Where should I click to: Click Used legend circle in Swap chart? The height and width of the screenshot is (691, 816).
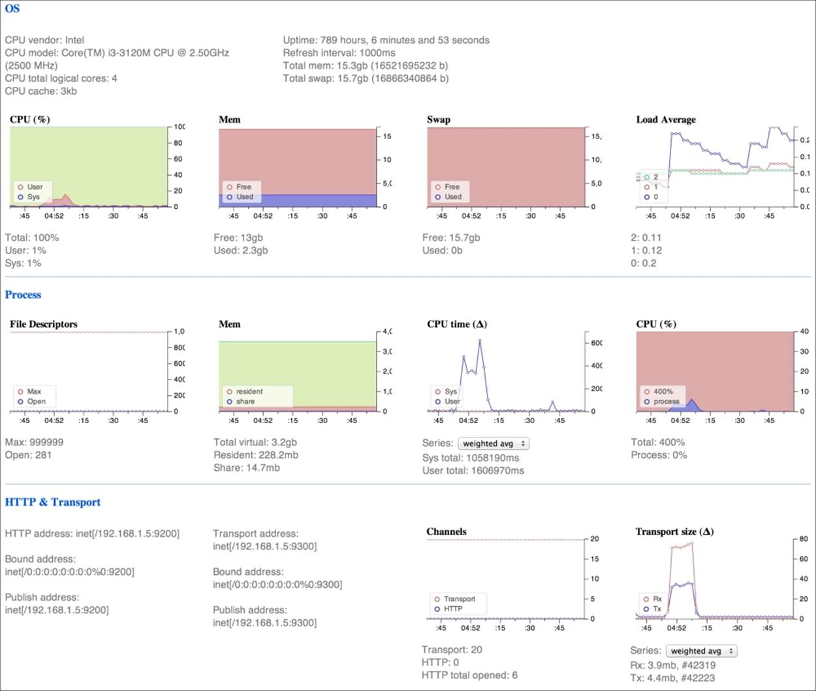(x=438, y=197)
